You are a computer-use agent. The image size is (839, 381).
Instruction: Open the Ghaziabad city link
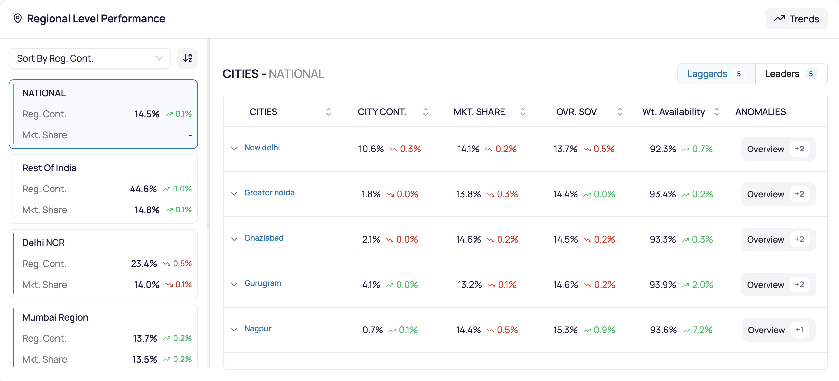pyautogui.click(x=264, y=238)
